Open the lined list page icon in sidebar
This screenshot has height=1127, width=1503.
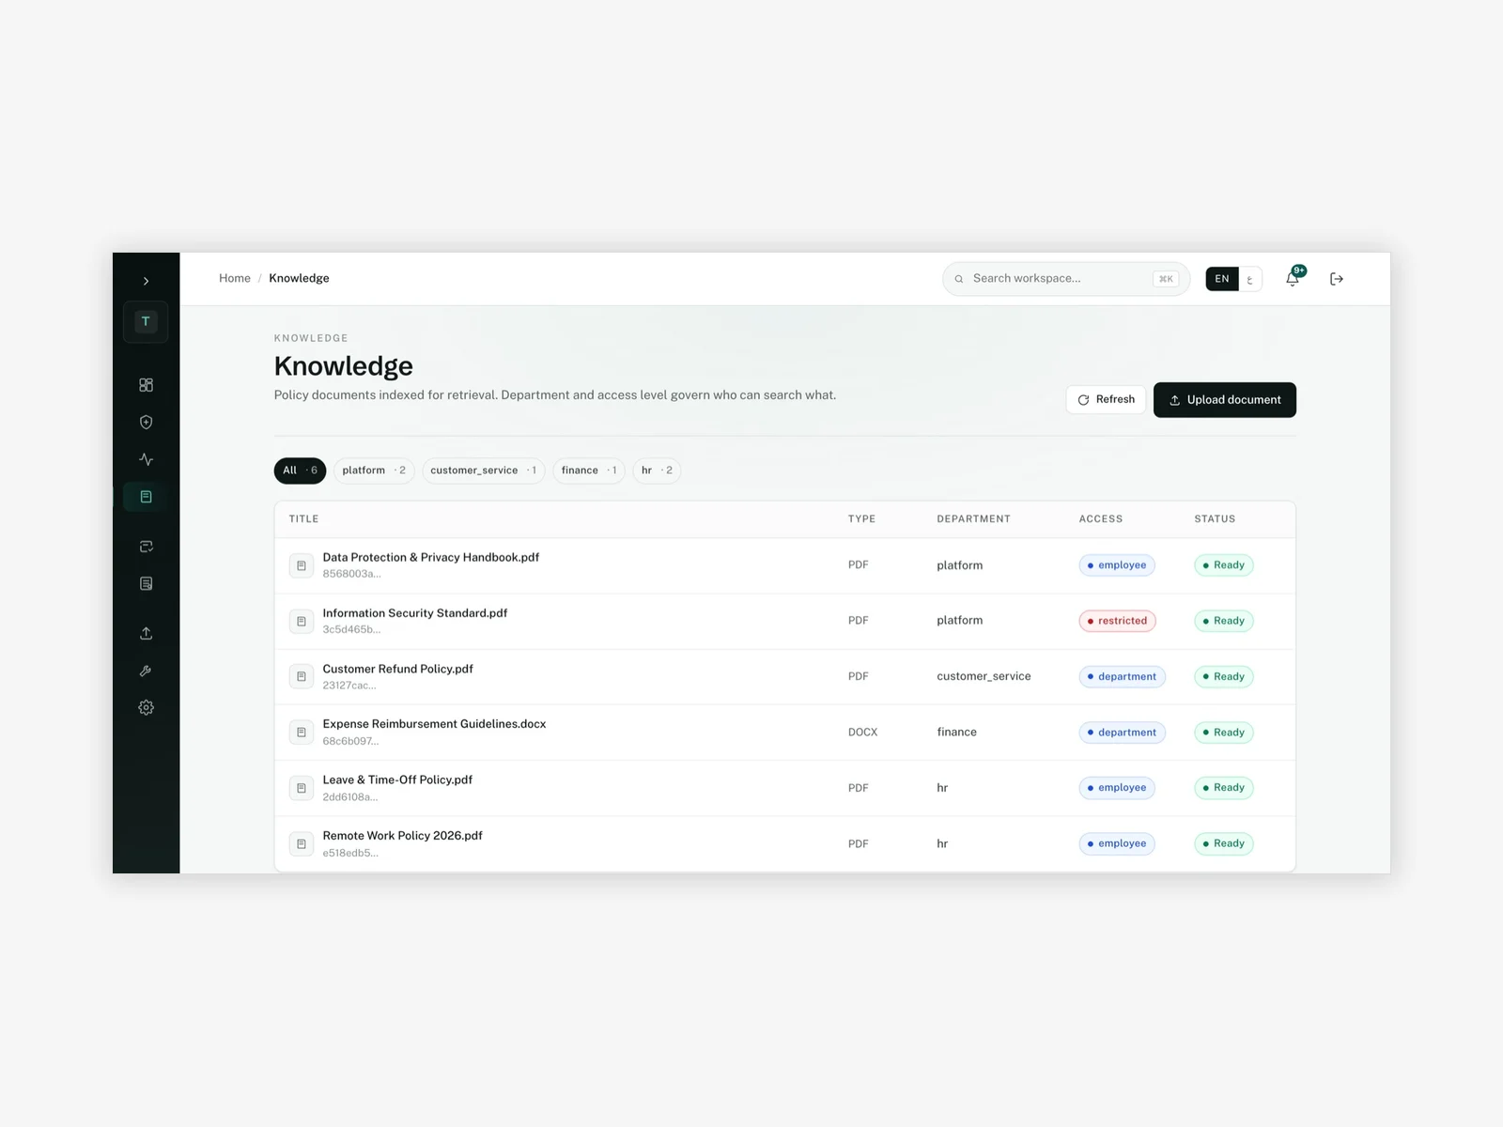point(146,584)
